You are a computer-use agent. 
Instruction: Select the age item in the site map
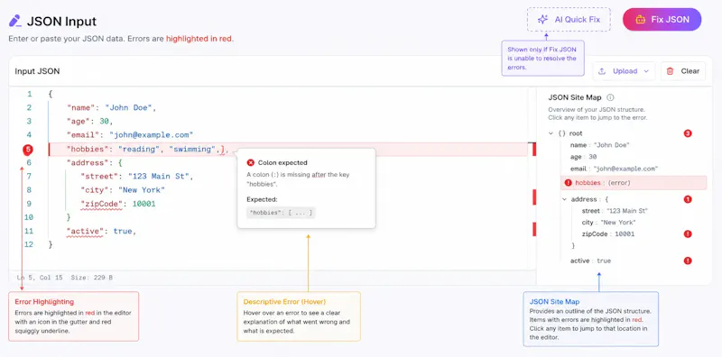583,157
